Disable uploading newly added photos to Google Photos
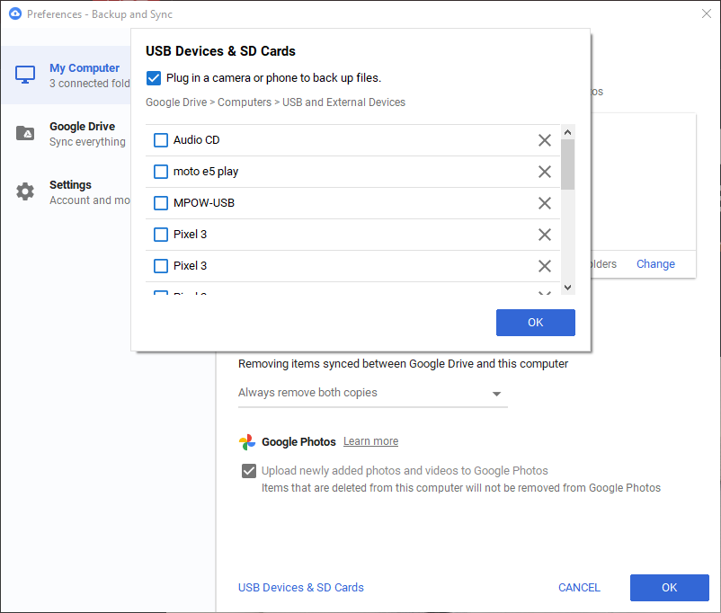This screenshot has width=721, height=613. tap(248, 470)
